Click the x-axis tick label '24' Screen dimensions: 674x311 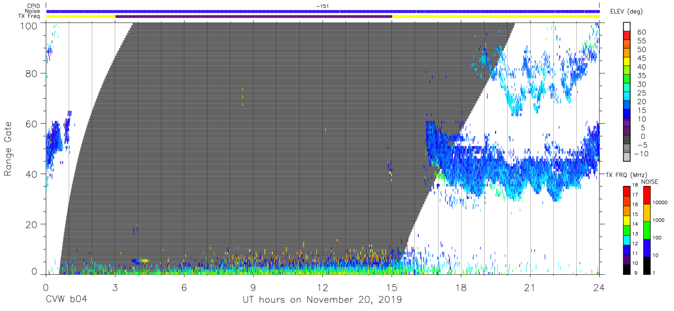pos(599,287)
